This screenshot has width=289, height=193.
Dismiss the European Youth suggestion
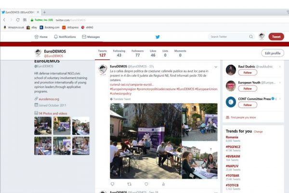(x=280, y=83)
